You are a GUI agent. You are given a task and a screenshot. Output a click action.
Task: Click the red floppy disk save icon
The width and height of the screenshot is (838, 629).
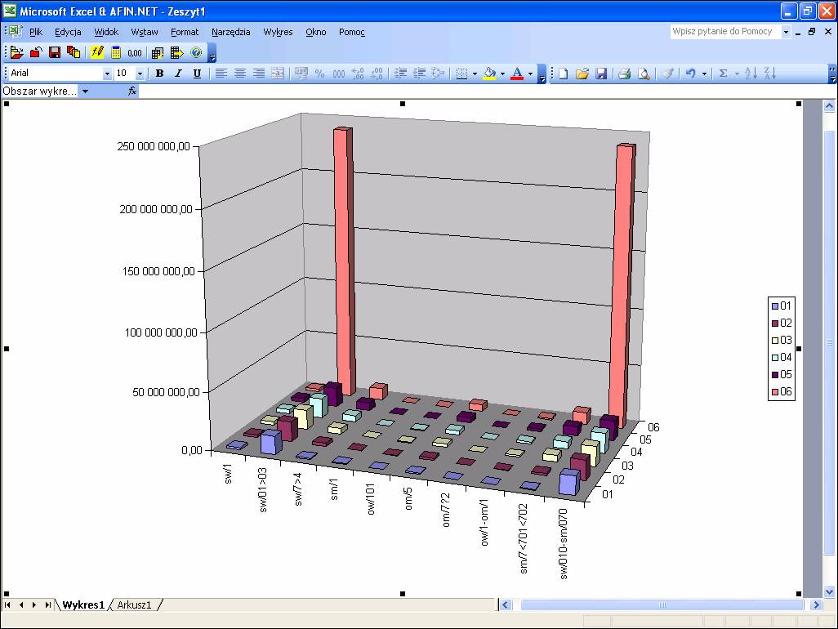[x=55, y=52]
